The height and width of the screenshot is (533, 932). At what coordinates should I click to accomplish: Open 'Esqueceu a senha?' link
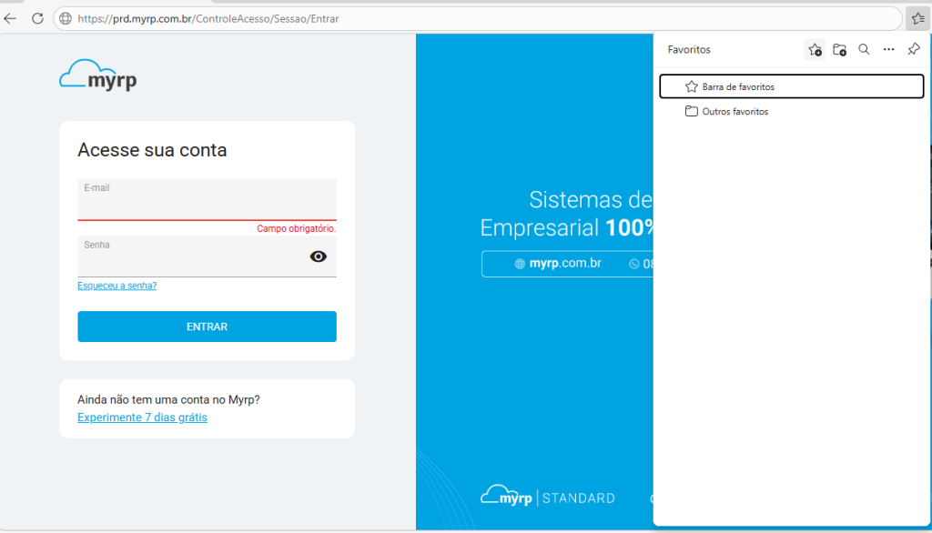click(x=116, y=286)
